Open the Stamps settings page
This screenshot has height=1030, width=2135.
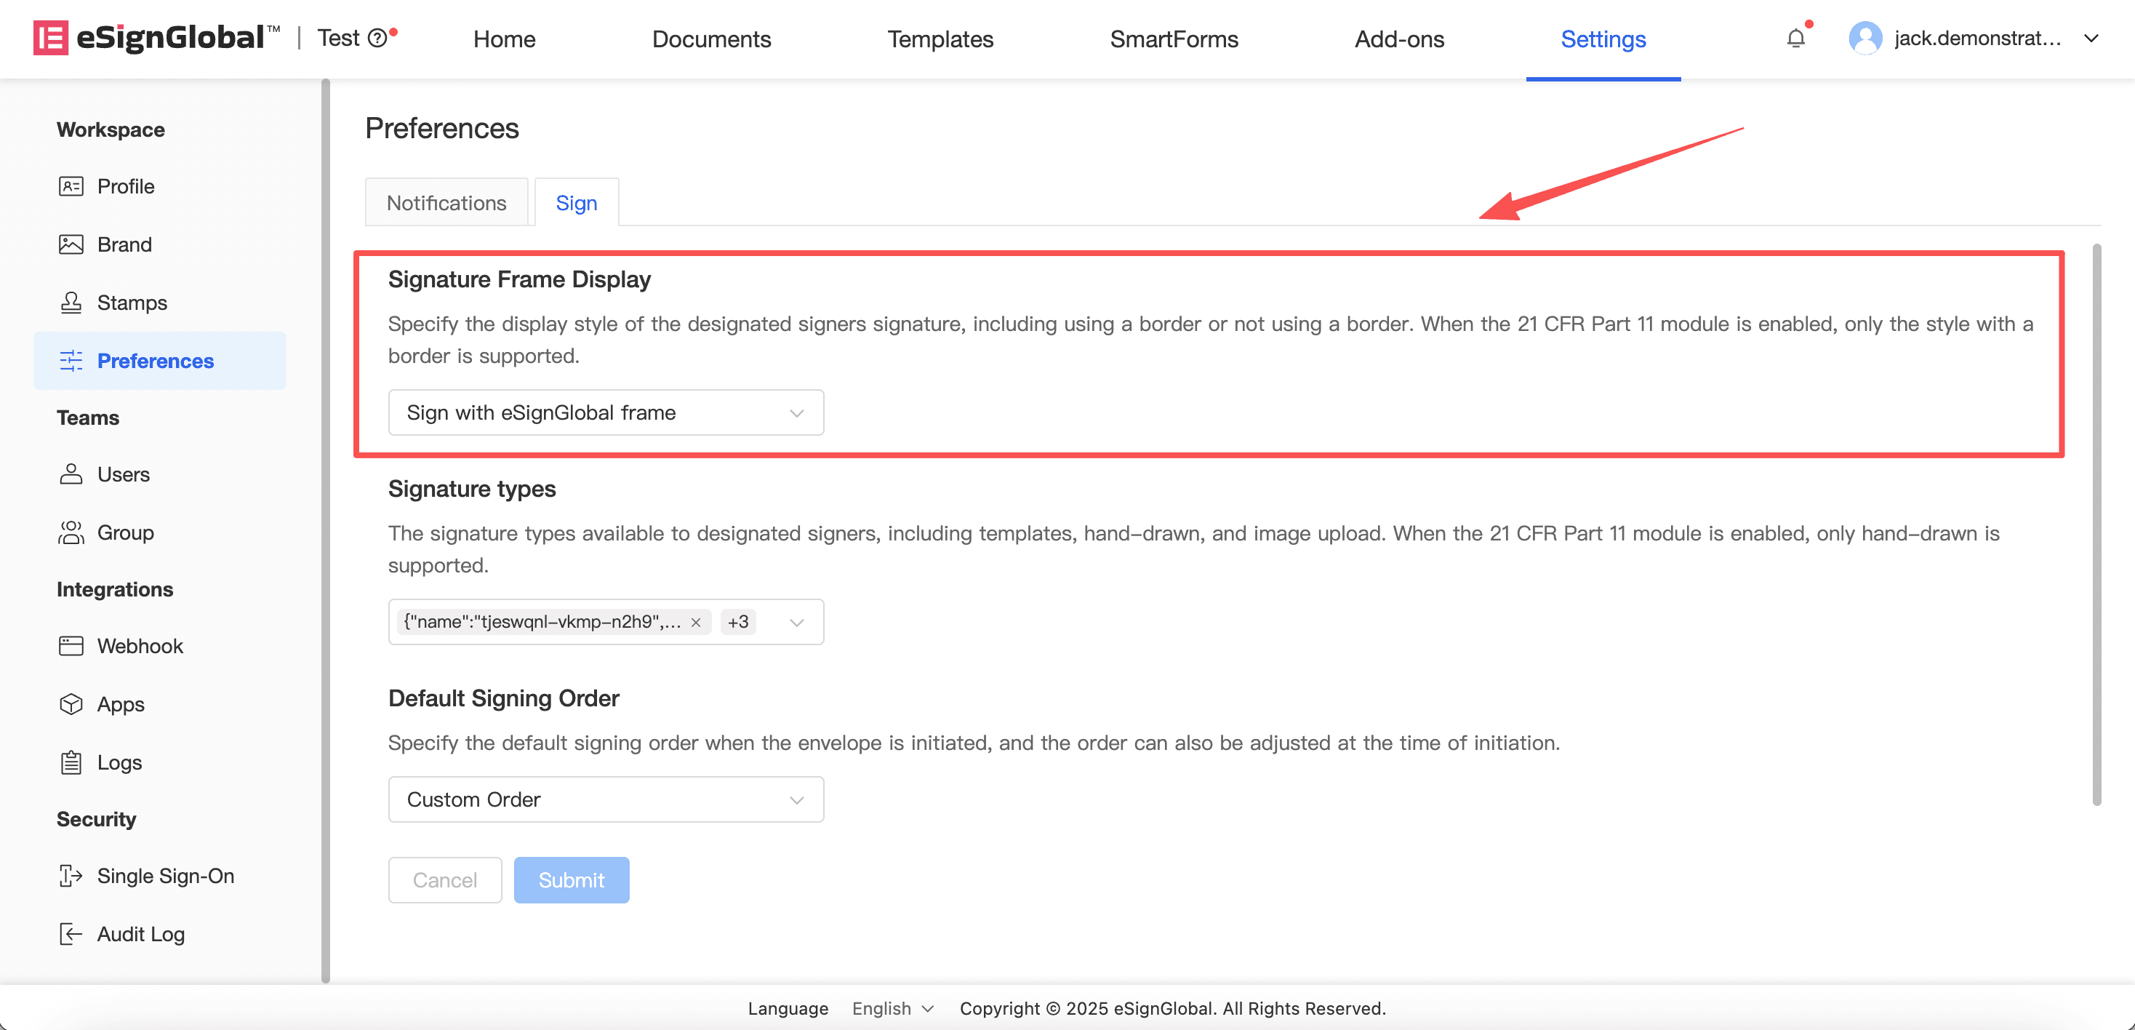(x=131, y=303)
